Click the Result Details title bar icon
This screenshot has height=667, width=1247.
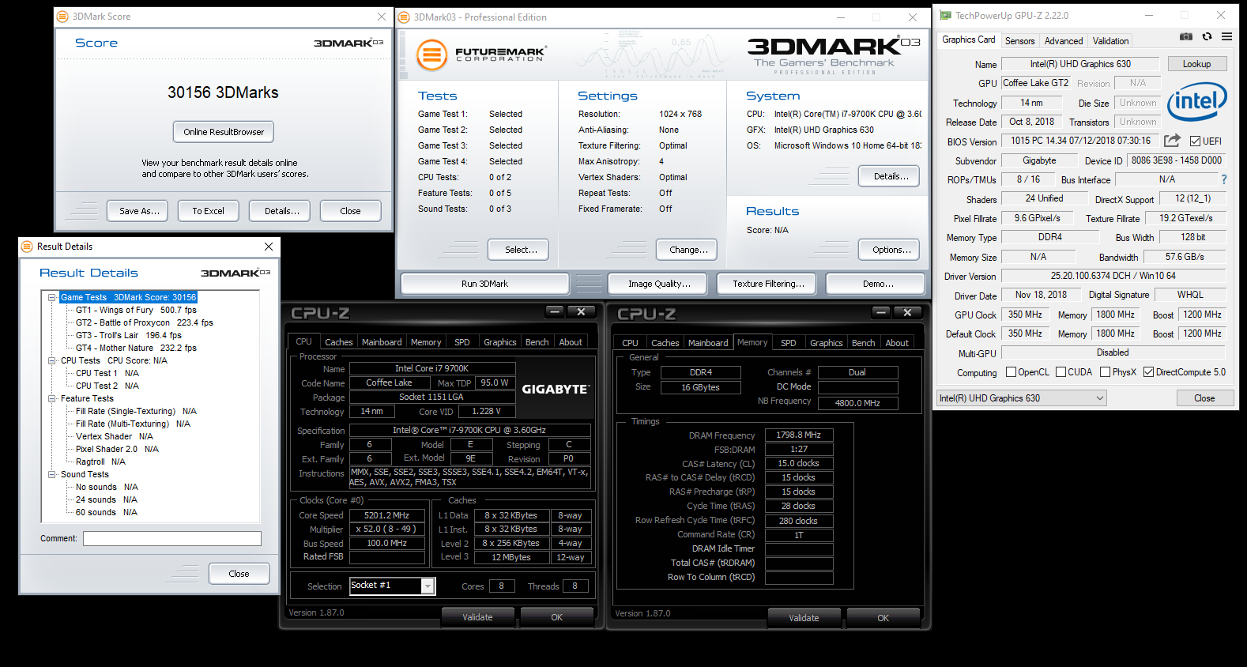coord(27,247)
